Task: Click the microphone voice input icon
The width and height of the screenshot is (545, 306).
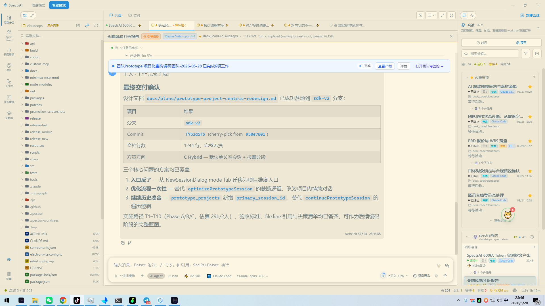Action: coord(436,276)
